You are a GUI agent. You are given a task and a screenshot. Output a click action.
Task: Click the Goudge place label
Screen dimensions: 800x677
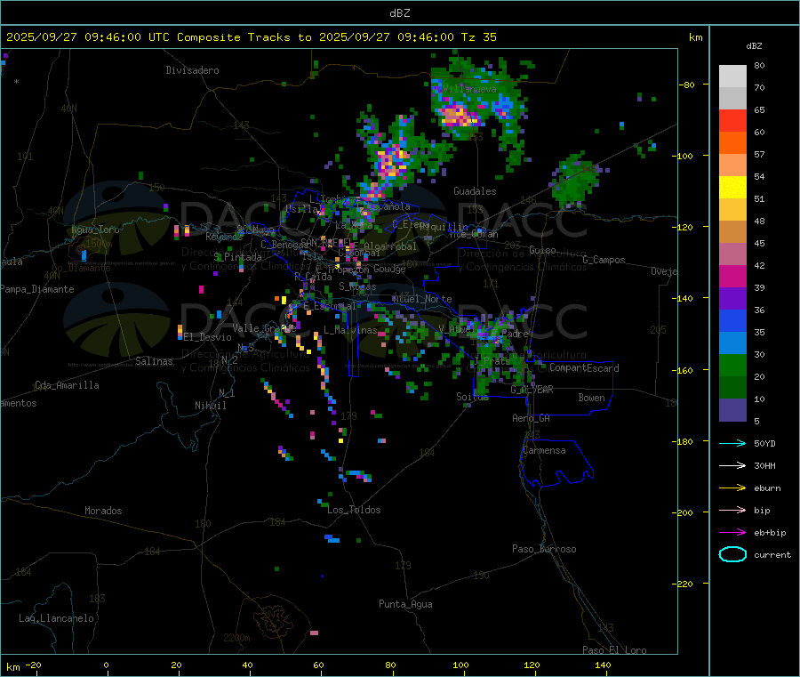click(389, 269)
